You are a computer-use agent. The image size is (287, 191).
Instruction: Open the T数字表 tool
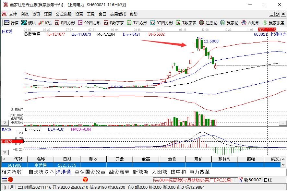coord(186,23)
